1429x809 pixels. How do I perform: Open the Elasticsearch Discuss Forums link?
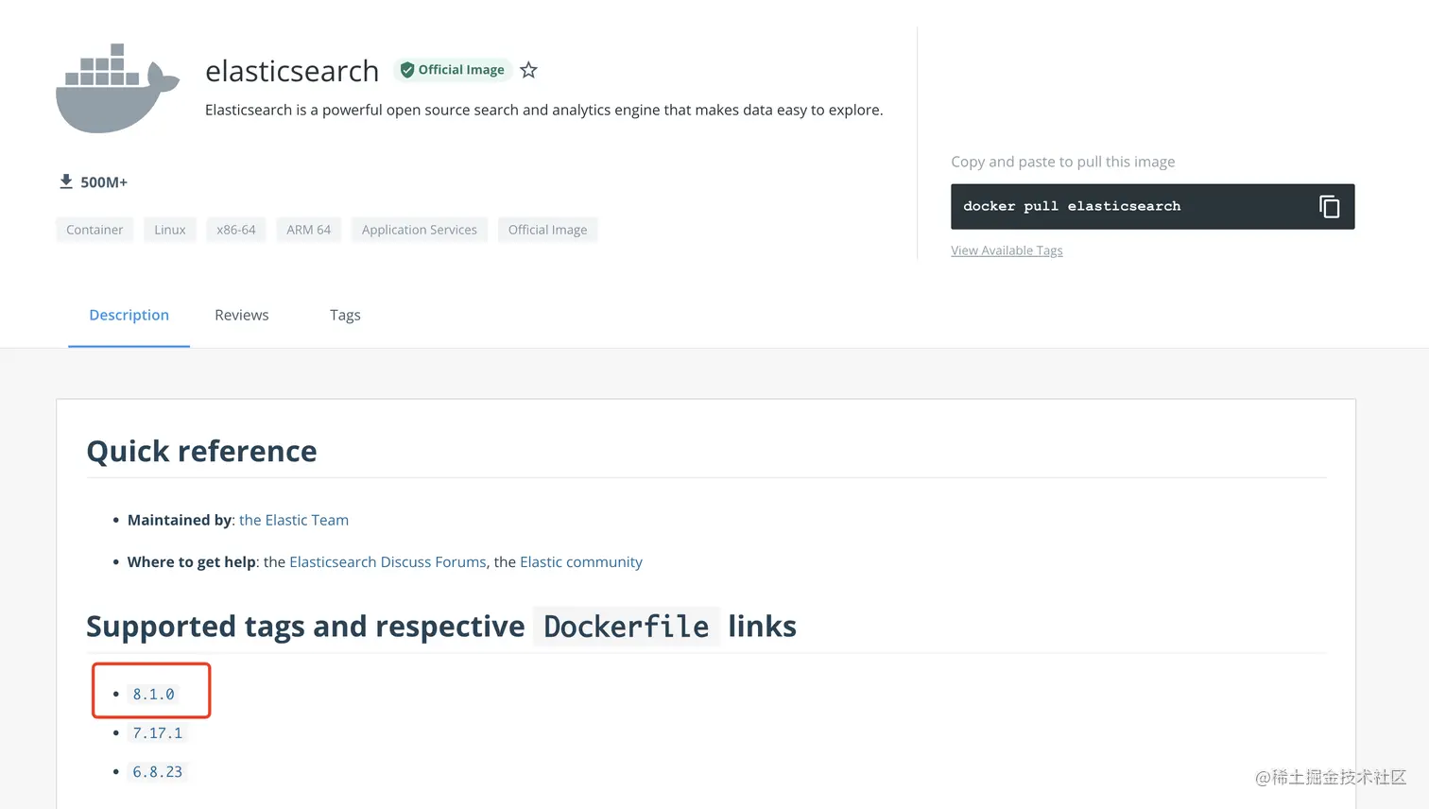coord(387,561)
